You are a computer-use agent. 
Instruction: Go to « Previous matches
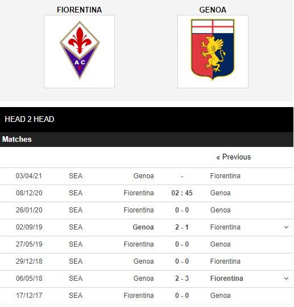233,157
